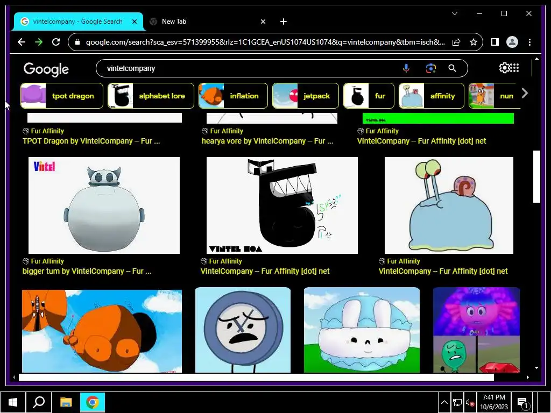Open the blue clock face thumbnail
The image size is (551, 413).
(243, 330)
